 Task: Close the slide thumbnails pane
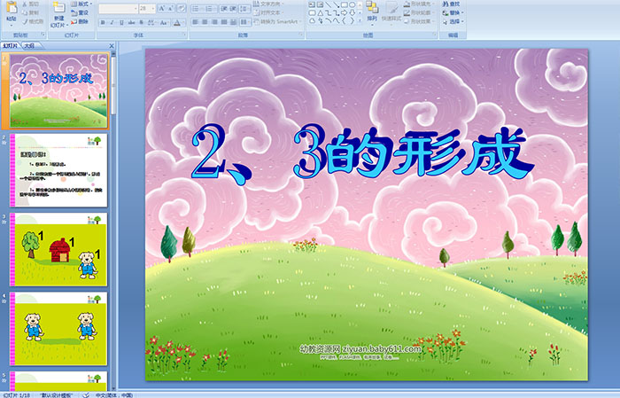[112, 46]
